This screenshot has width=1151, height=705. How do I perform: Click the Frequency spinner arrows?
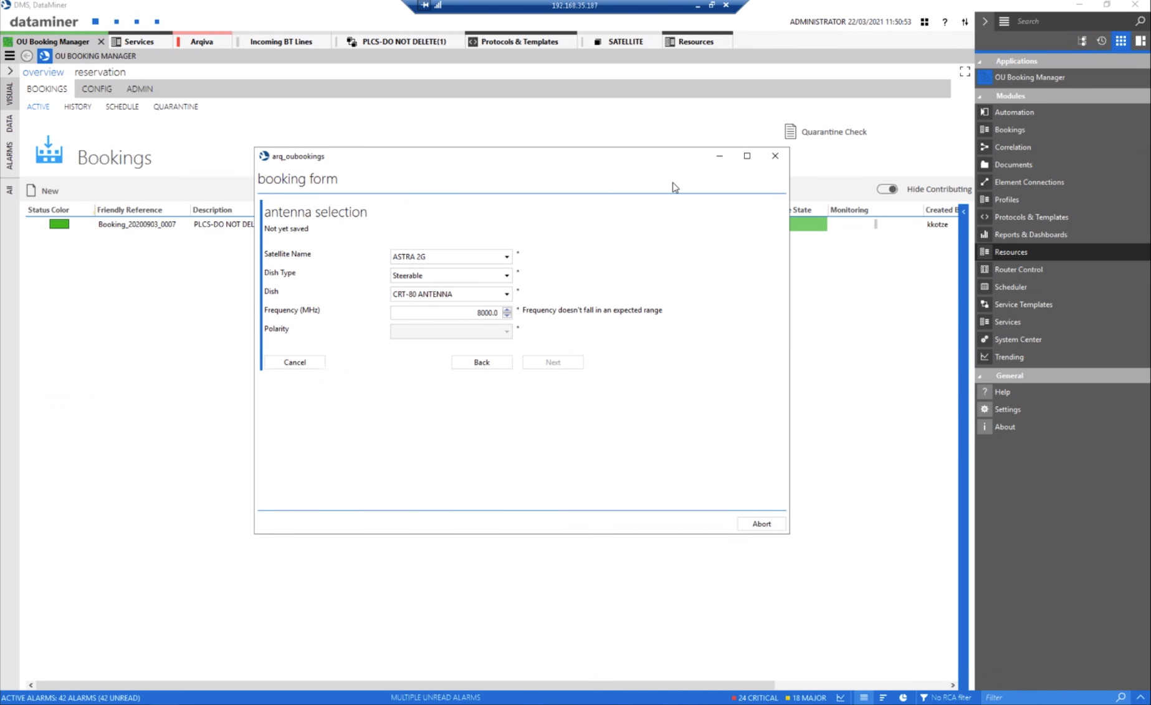click(x=507, y=313)
